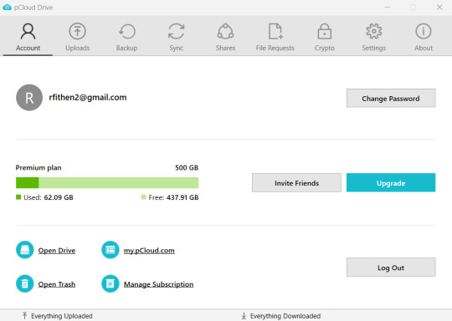Click the trash can icon
Image resolution: width=452 pixels, height=321 pixels.
[x=25, y=283]
